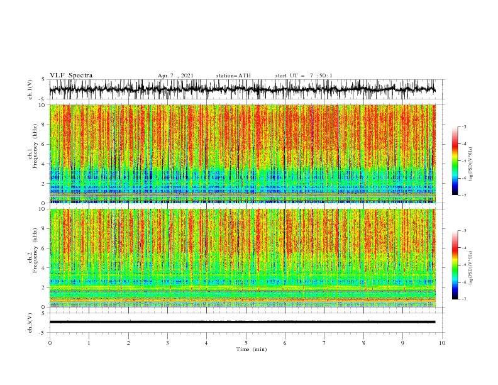Click the ch.2 PSD color bar
The image size is (498, 385).
(455, 265)
